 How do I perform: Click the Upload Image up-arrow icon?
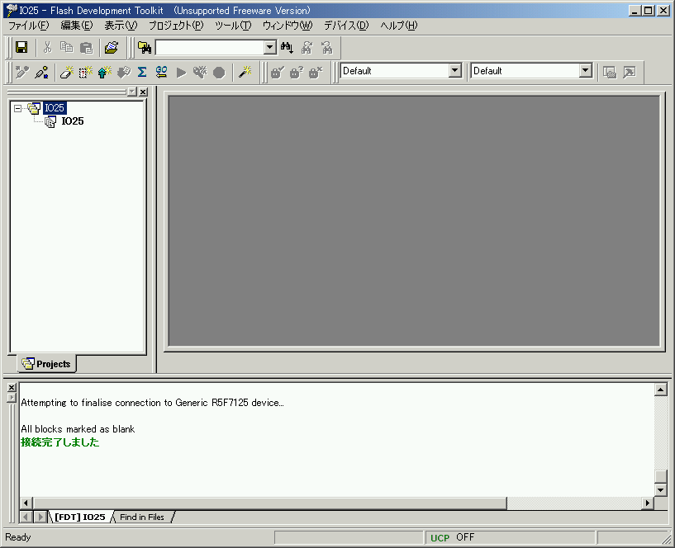click(104, 73)
